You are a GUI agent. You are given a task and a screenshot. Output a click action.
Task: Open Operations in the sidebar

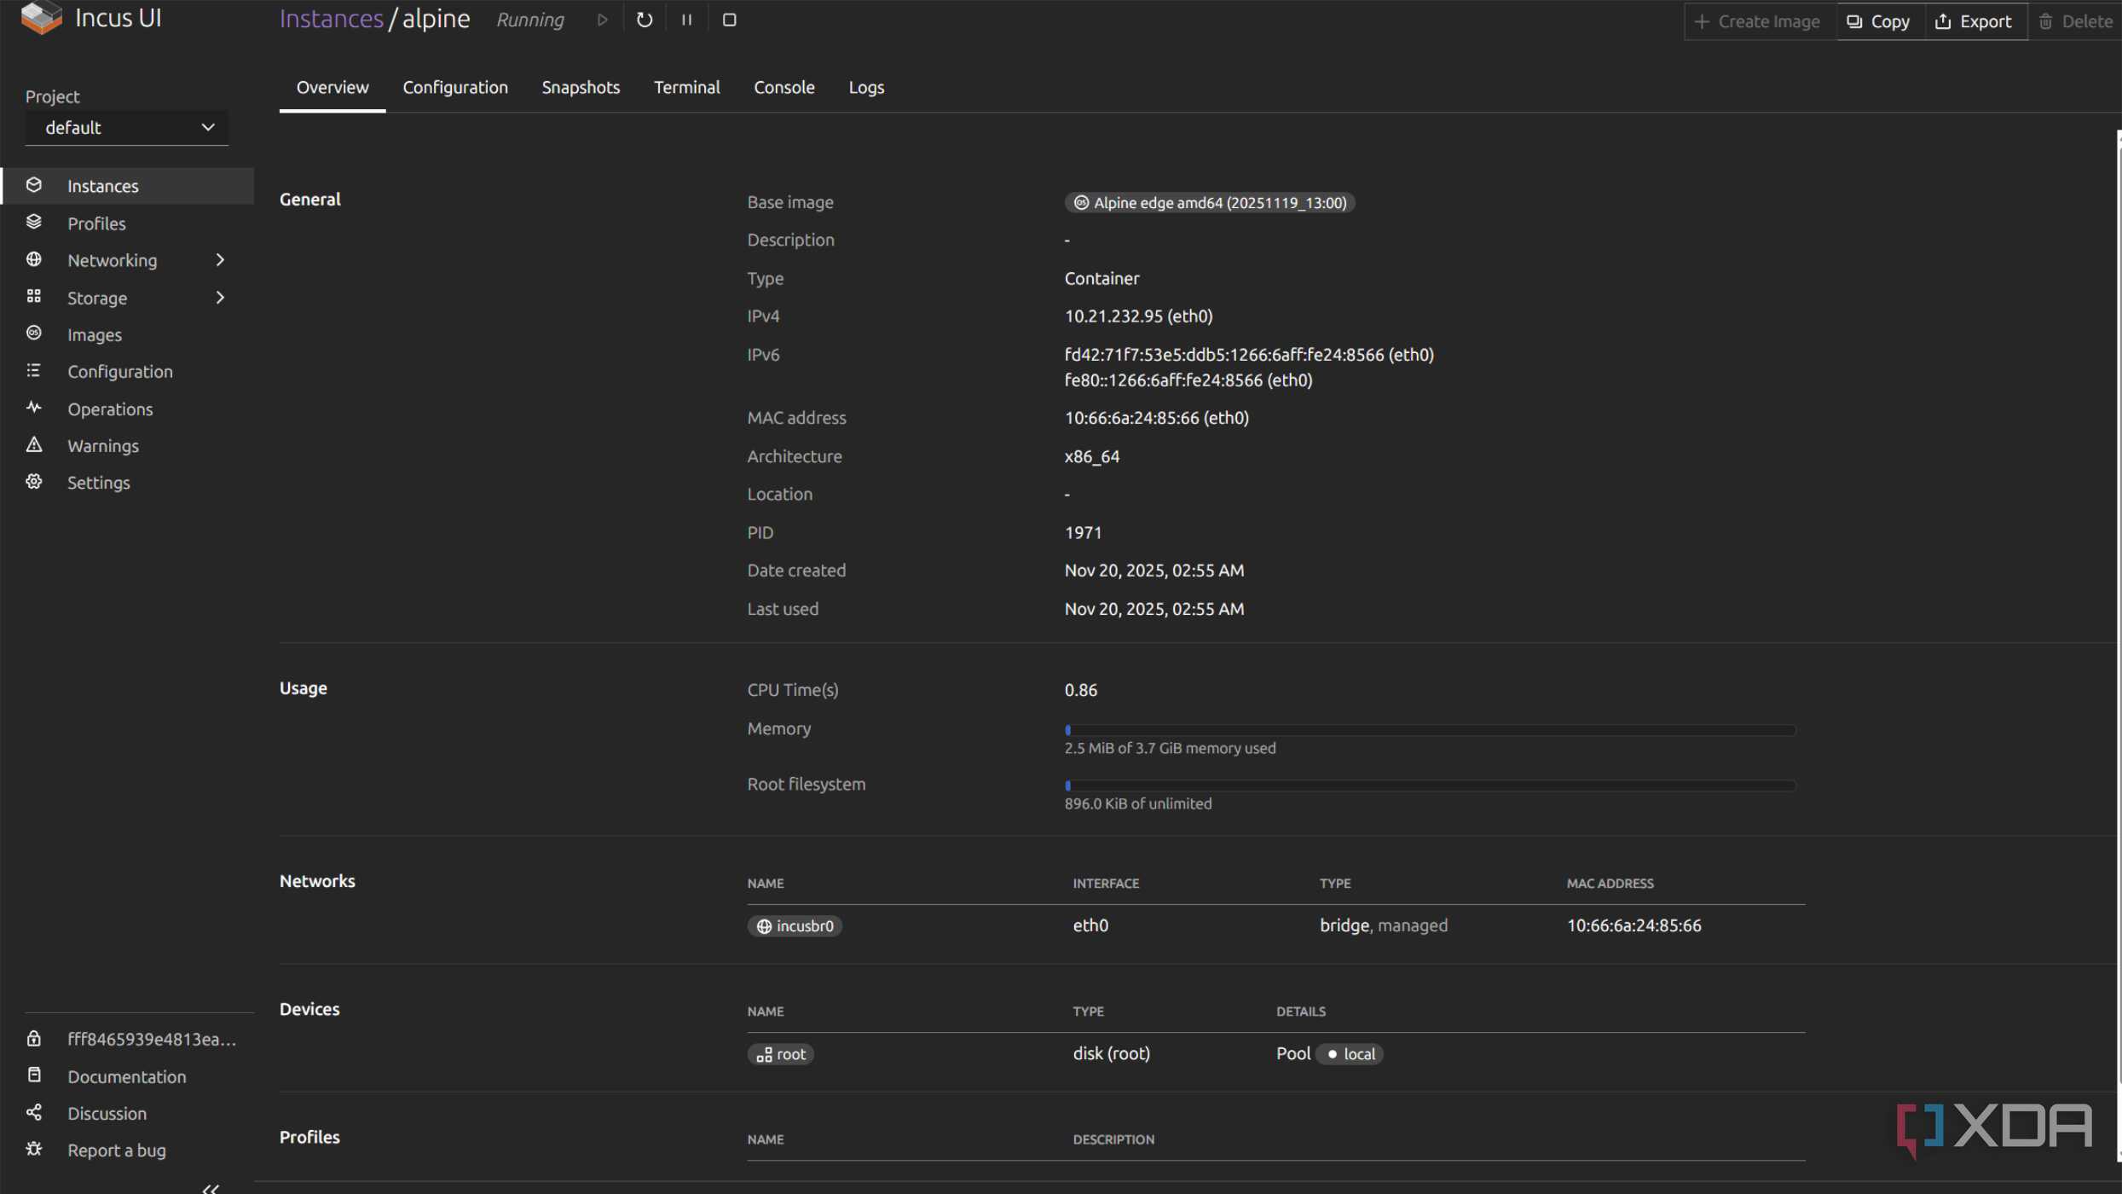[128, 409]
